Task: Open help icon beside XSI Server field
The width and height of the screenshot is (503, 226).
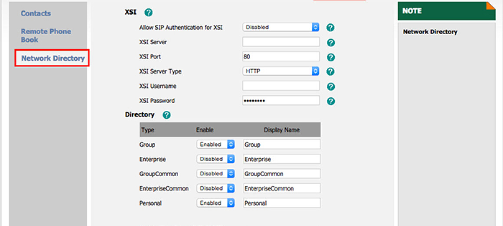Action: (x=330, y=42)
